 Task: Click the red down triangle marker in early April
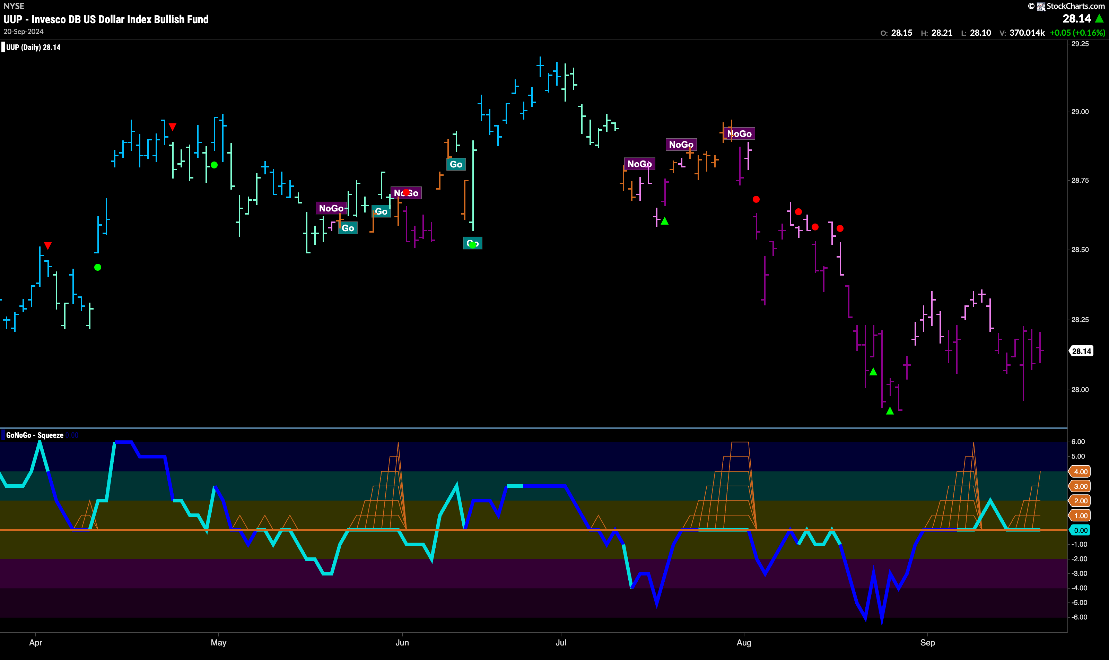click(48, 245)
